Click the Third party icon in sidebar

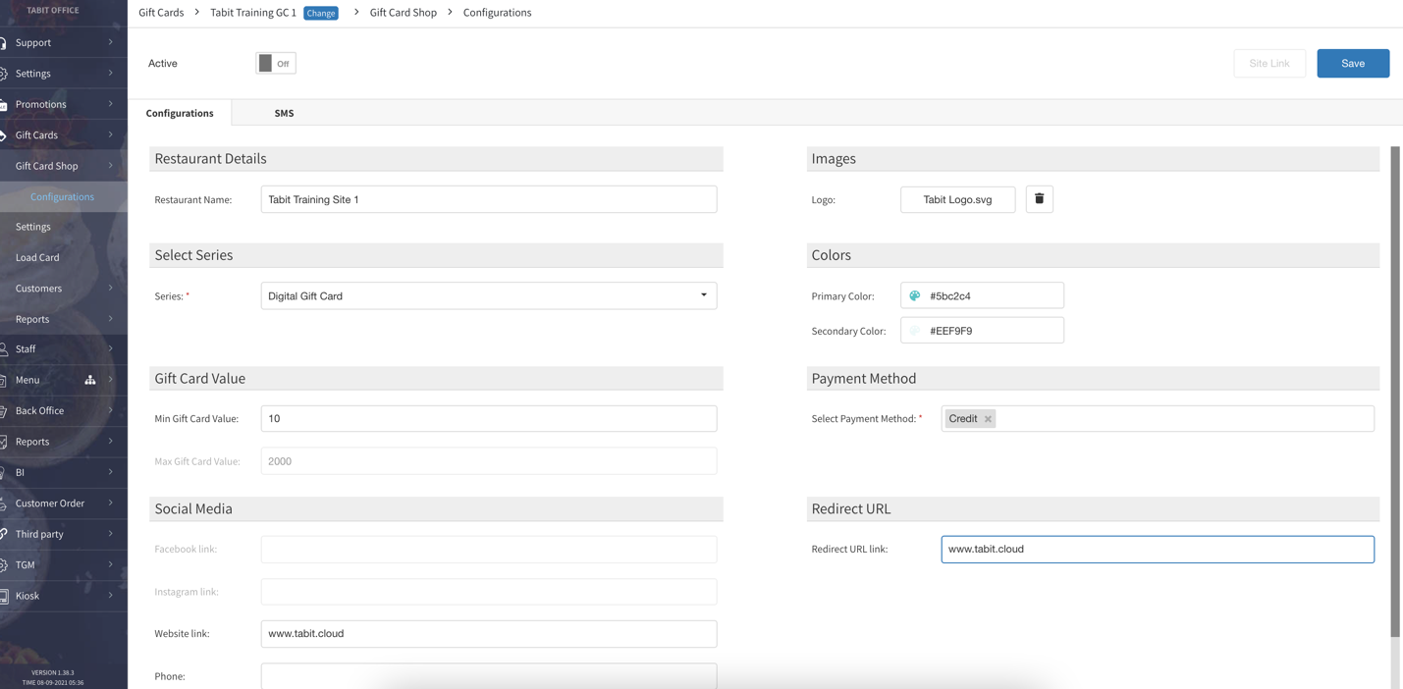[x=4, y=534]
